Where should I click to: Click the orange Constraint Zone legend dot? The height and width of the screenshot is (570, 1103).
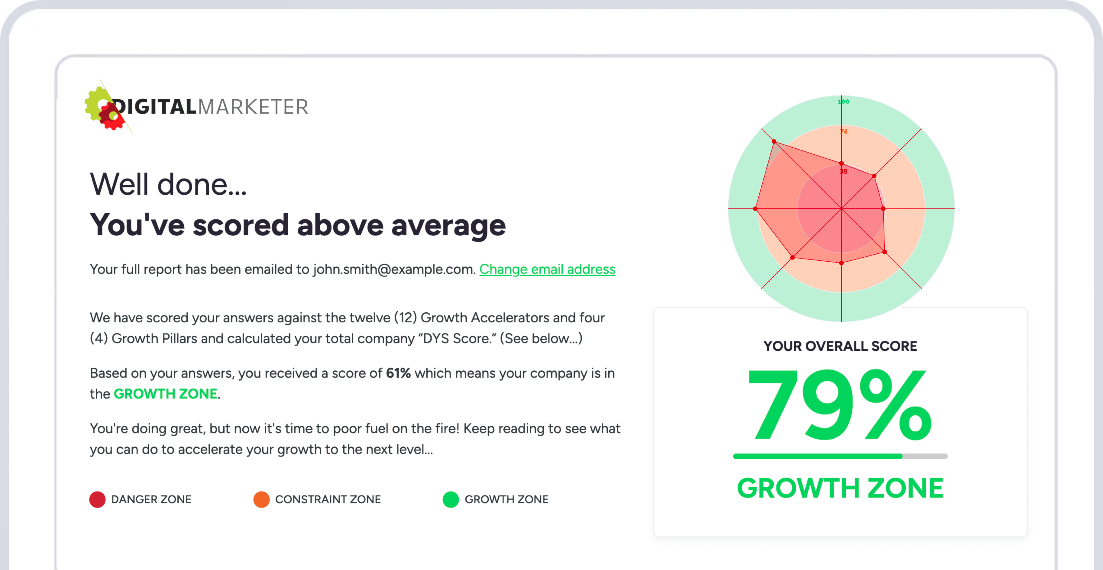pyautogui.click(x=261, y=500)
